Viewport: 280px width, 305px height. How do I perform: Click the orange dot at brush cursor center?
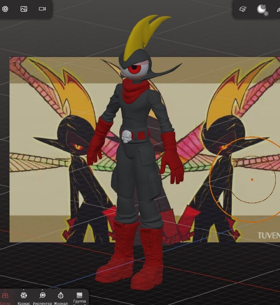(252, 179)
